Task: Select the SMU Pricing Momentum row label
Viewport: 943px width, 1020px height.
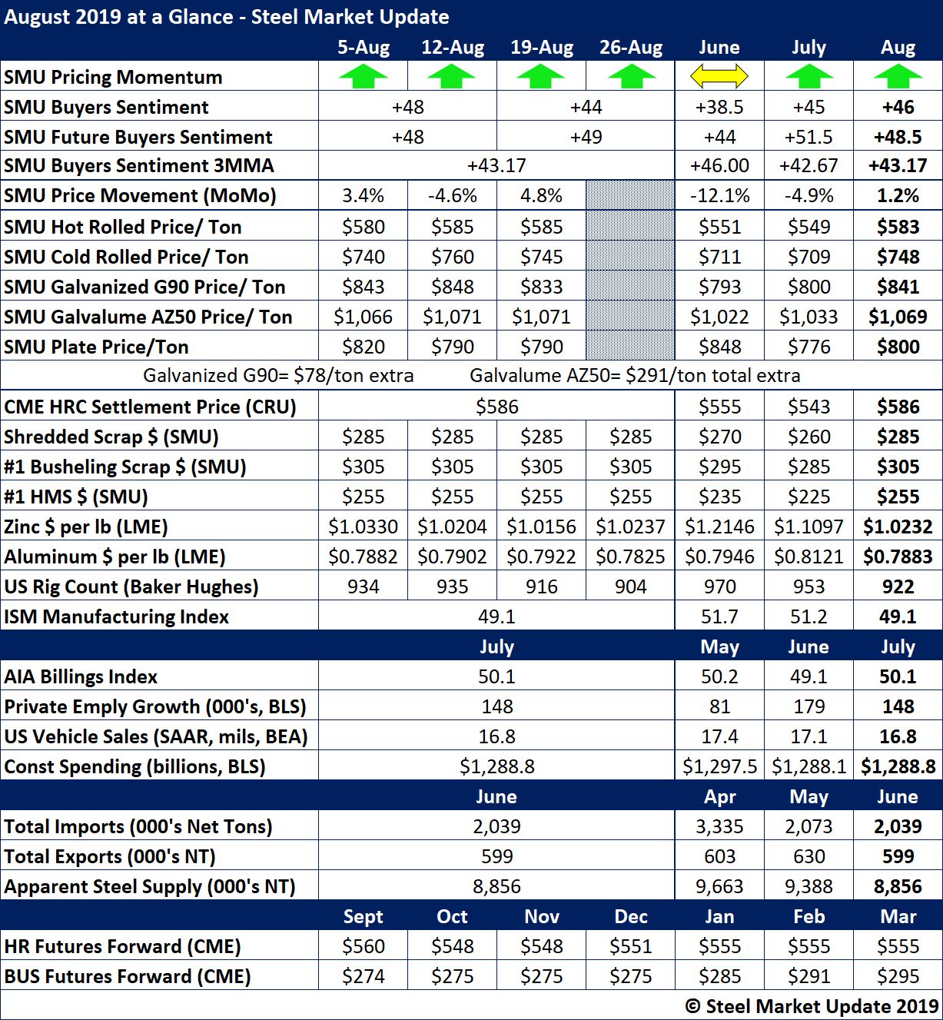Action: pos(113,78)
